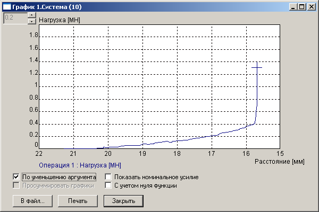Check the 'С учетом нуля функции' box
Image resolution: width=319 pixels, height=212 pixels.
pyautogui.click(x=108, y=185)
